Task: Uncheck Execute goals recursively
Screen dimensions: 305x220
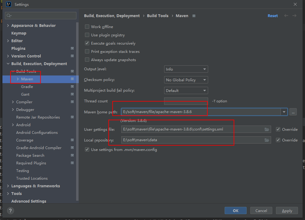Action: point(87,43)
